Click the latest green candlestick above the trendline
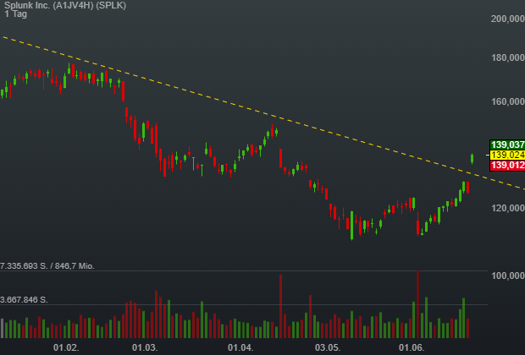Screen dimensions: 525x355 [472, 159]
